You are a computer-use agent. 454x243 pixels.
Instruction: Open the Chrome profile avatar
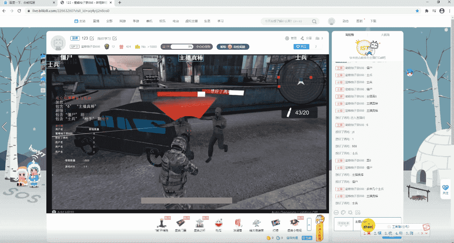pos(441,11)
